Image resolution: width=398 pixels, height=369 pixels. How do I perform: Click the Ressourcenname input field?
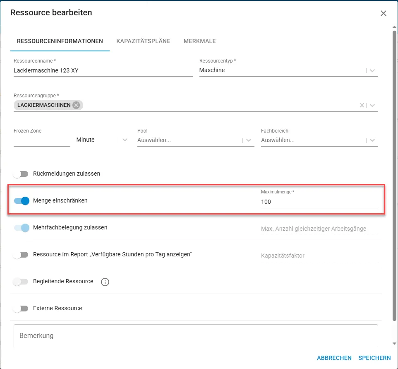[103, 70]
